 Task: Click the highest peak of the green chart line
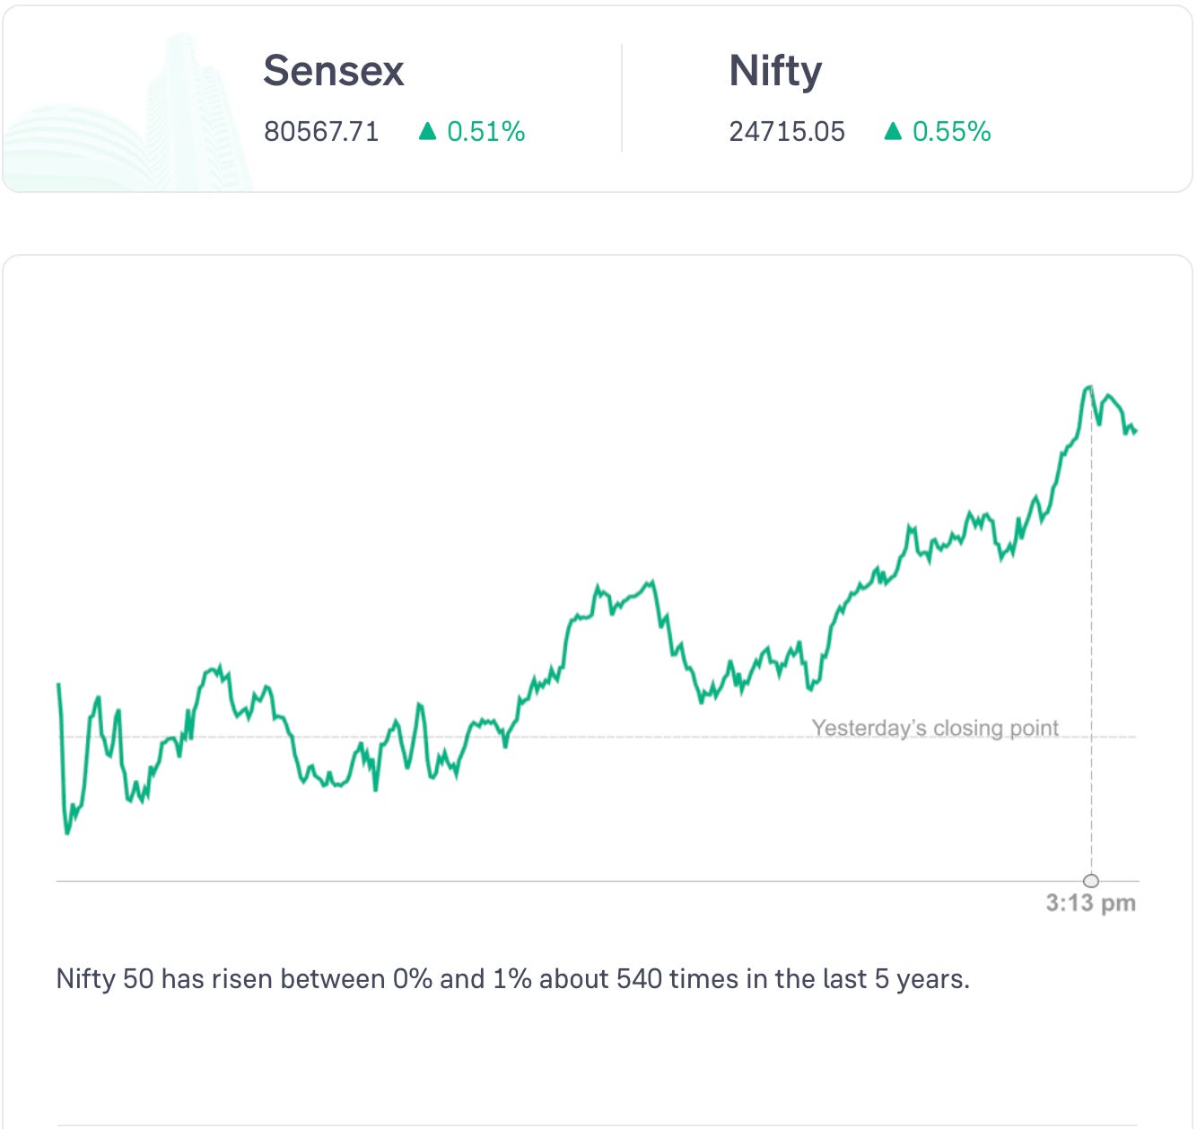point(1089,387)
